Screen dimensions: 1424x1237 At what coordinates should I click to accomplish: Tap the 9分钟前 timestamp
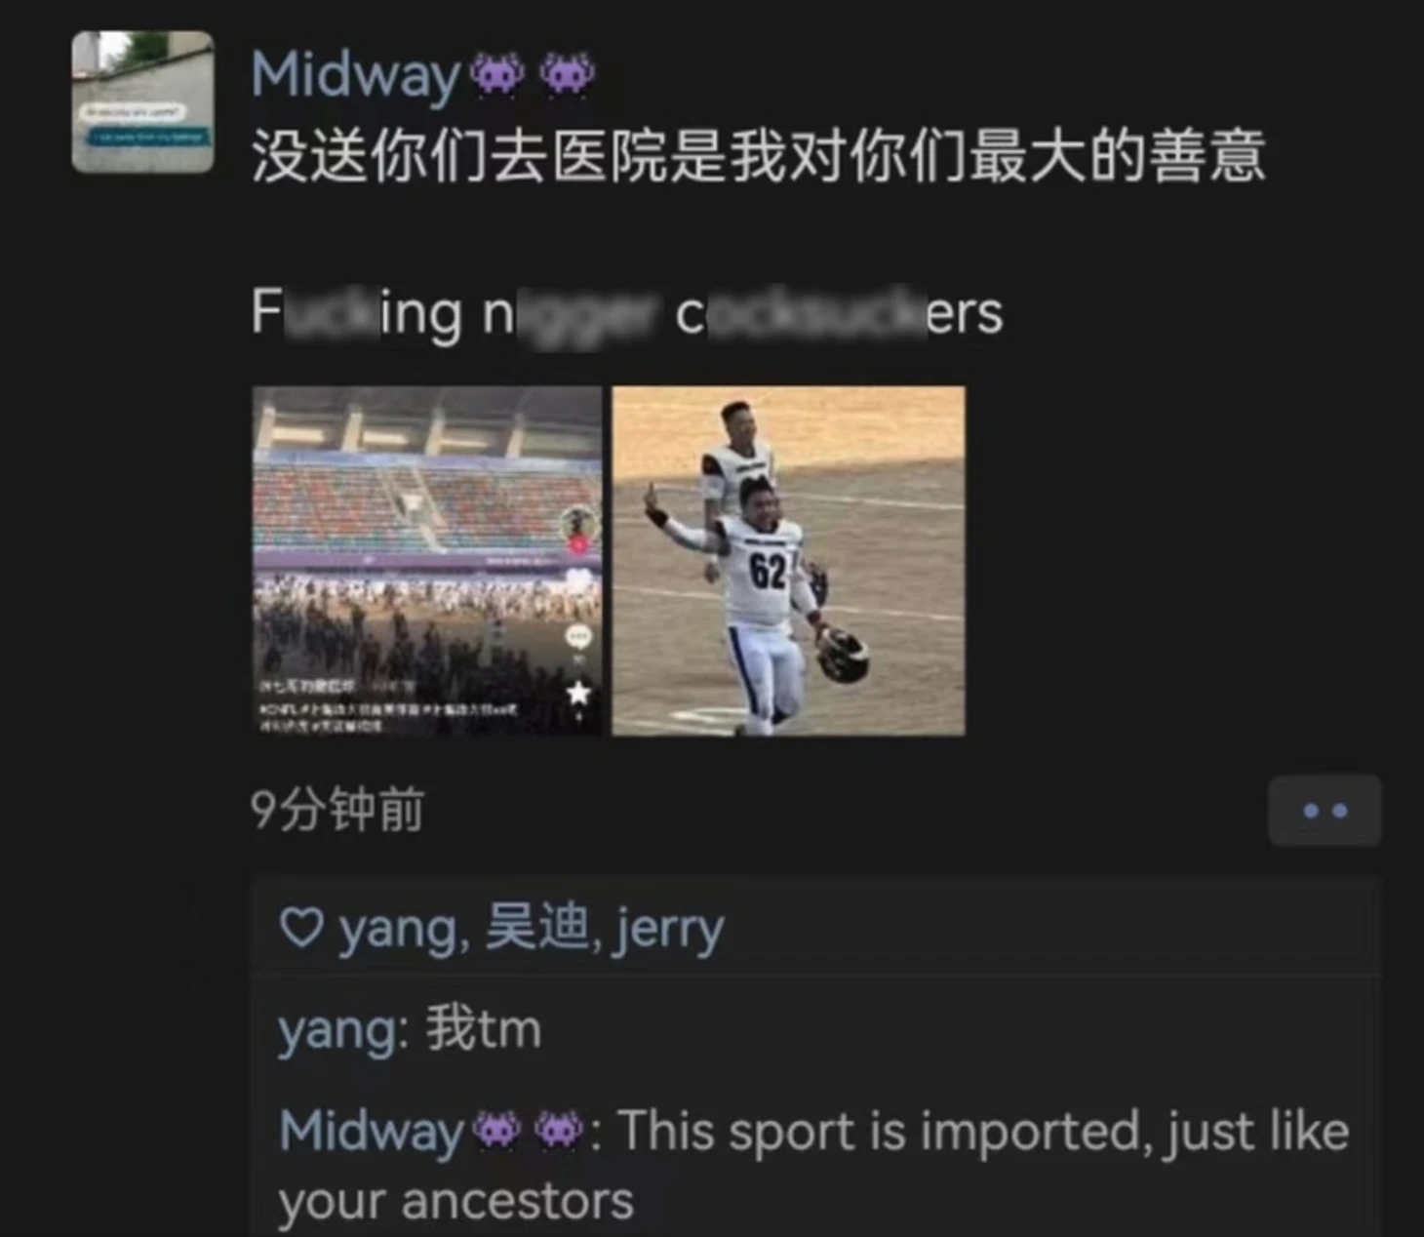pyautogui.click(x=336, y=810)
